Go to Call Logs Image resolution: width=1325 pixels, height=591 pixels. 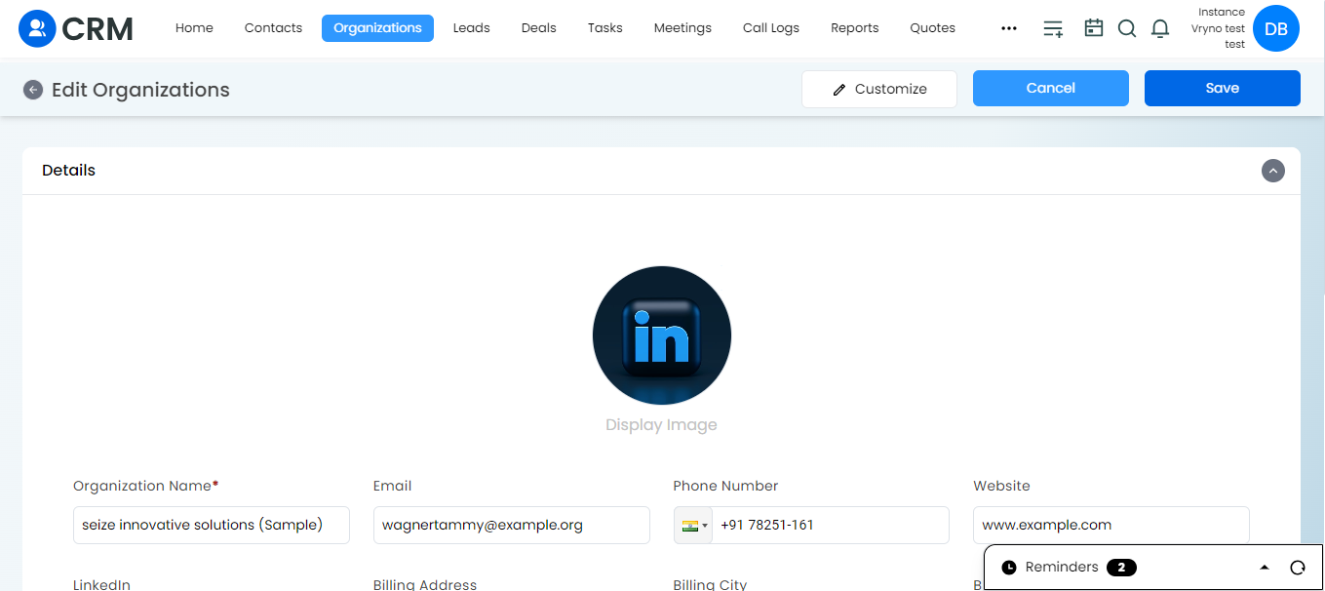(771, 28)
